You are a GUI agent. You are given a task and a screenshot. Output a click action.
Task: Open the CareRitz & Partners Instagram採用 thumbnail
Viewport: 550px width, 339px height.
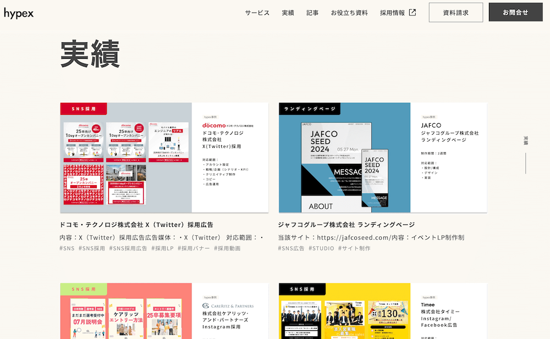164,311
